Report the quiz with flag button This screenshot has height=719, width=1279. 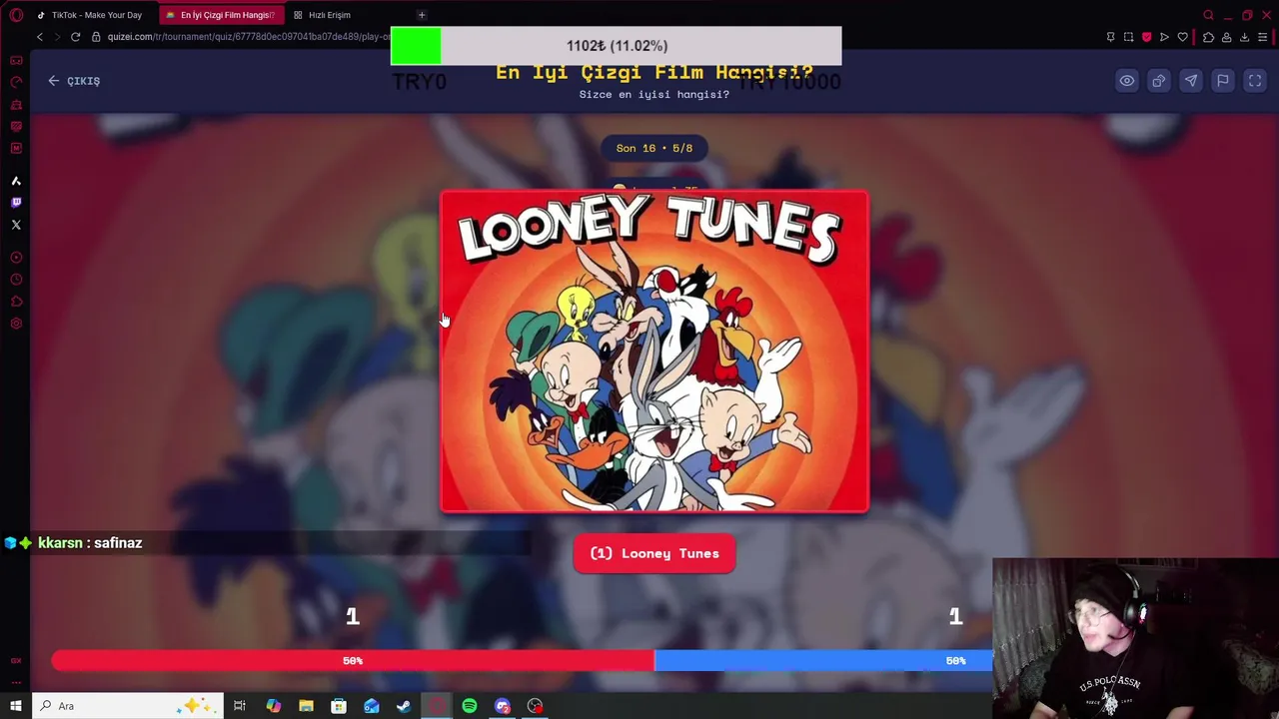pyautogui.click(x=1222, y=81)
